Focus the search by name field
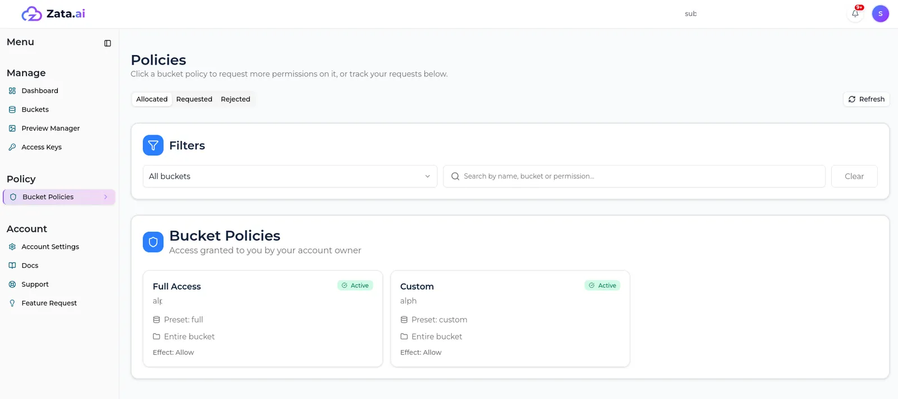 (634, 176)
